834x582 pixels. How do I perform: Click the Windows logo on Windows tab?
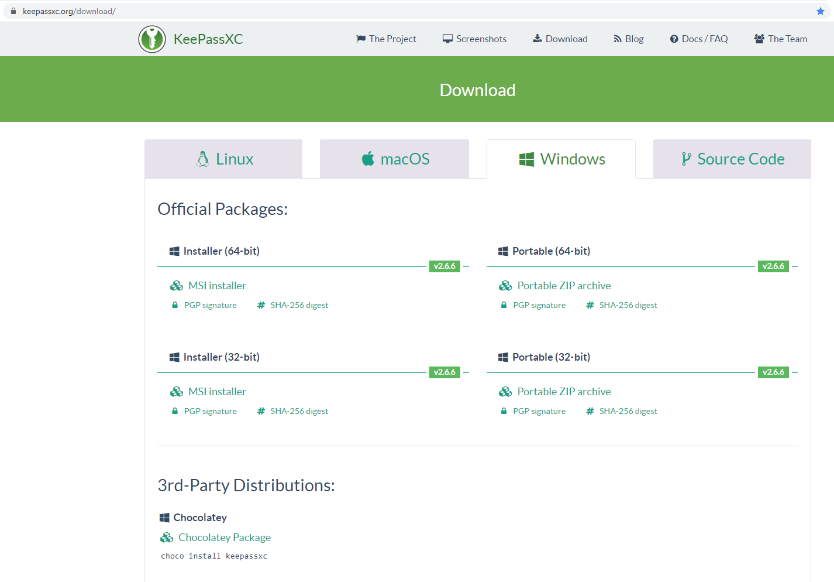click(526, 159)
